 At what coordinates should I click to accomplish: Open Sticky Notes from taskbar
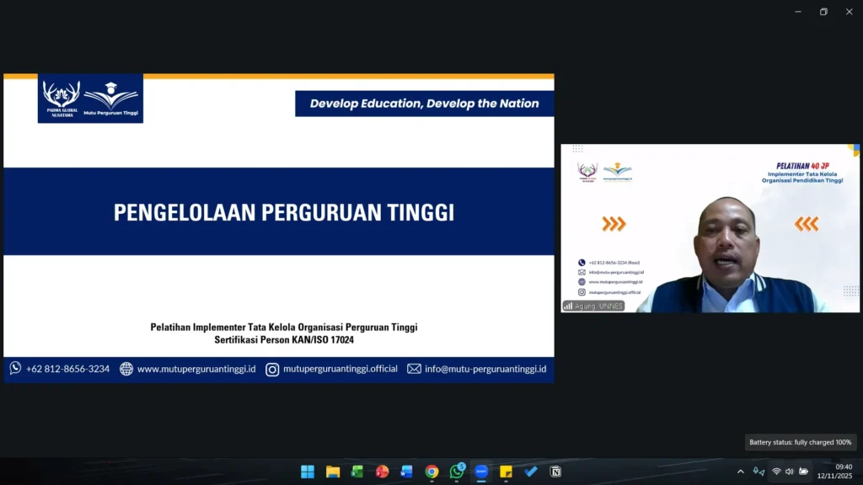[506, 472]
